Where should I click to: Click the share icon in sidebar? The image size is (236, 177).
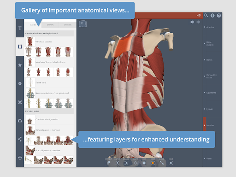(20, 139)
